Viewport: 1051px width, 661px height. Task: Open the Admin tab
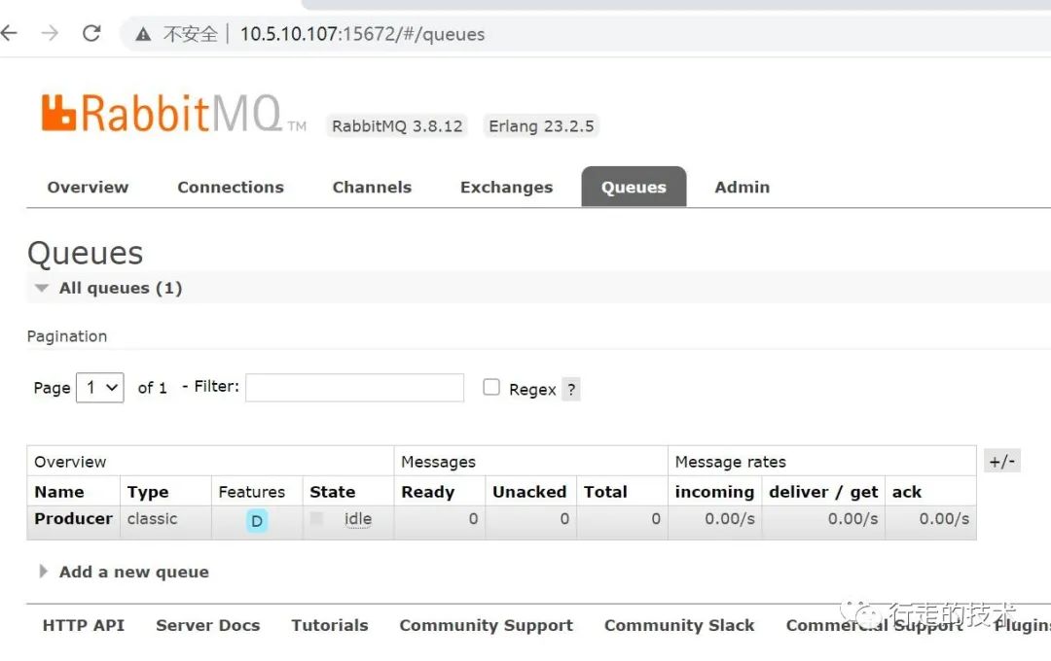[x=742, y=188]
